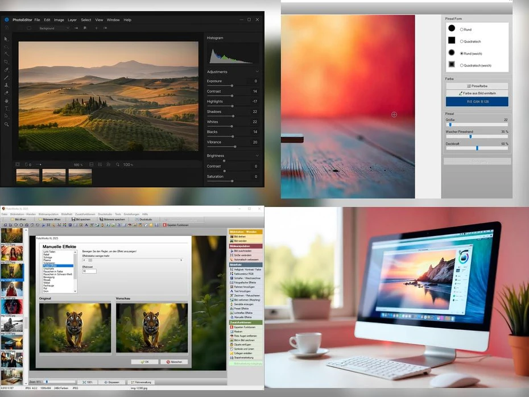Click the blue R:0 G:64 B:128 color swatch
This screenshot has width=529, height=397.
coord(477,102)
